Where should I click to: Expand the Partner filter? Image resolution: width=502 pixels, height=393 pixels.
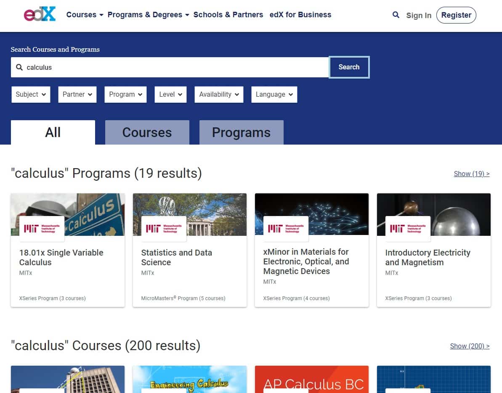click(77, 94)
